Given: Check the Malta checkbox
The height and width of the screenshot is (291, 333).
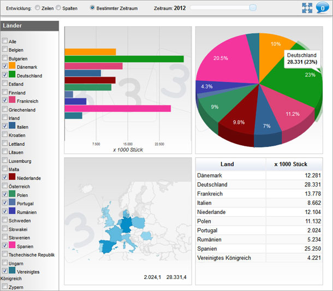Looking at the screenshot, I should [5, 169].
